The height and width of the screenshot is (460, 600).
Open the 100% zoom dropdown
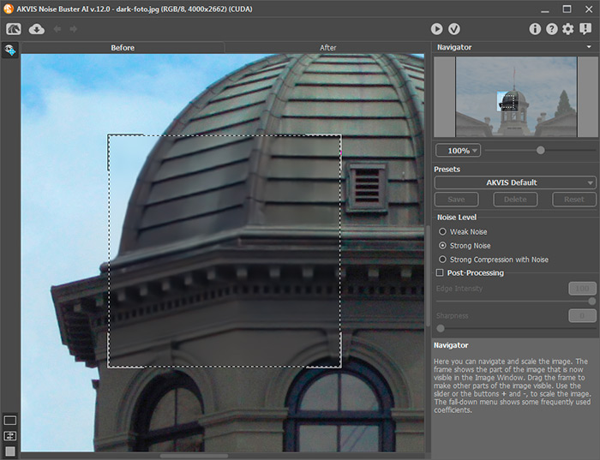click(x=458, y=151)
